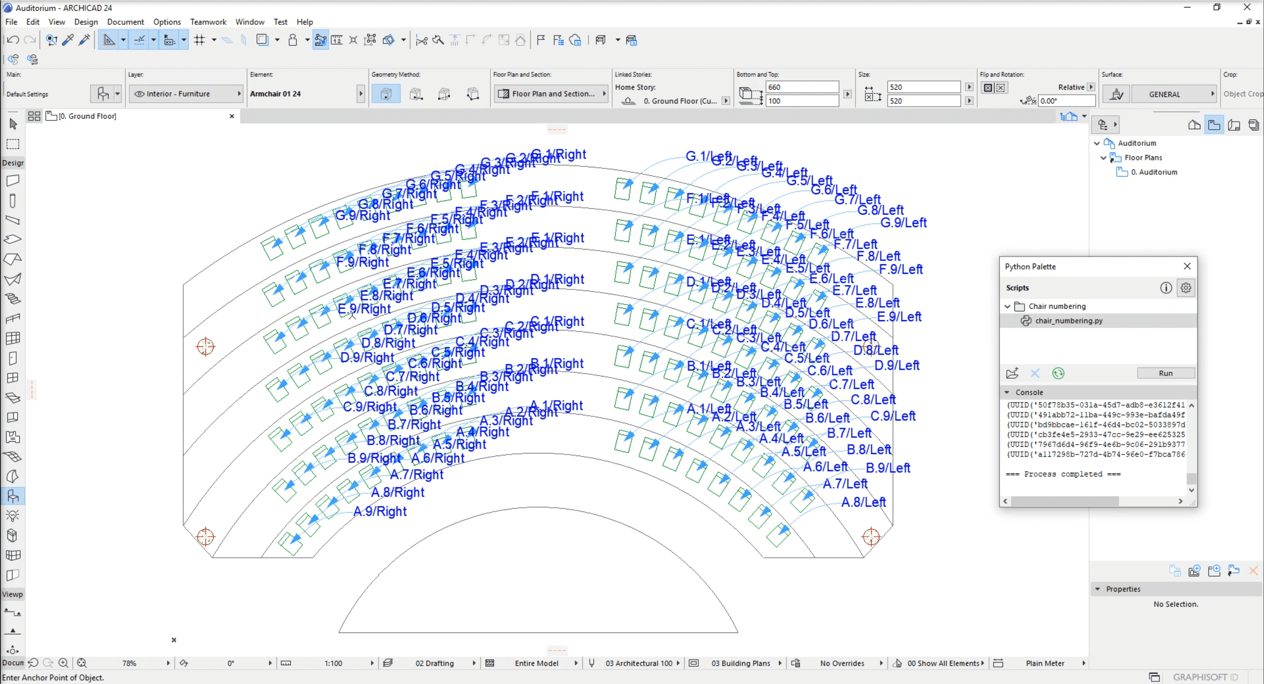Pick the Door tool
Image resolution: width=1264 pixels, height=684 pixels.
(13, 358)
